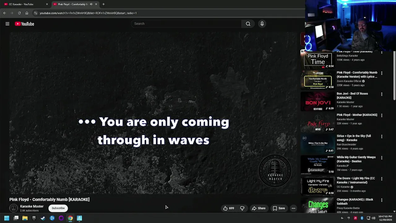
Task: Open options for Bon Jovi Bed Of Roses
Action: 381,94
